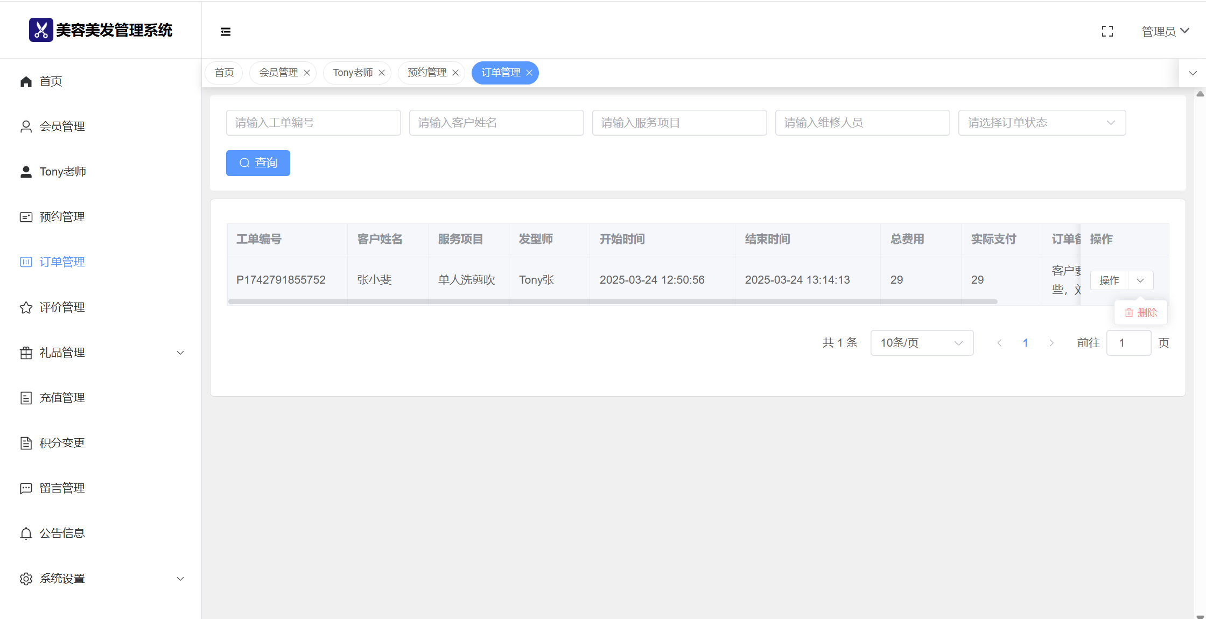Click the table's horizontal scrollbar

point(612,302)
